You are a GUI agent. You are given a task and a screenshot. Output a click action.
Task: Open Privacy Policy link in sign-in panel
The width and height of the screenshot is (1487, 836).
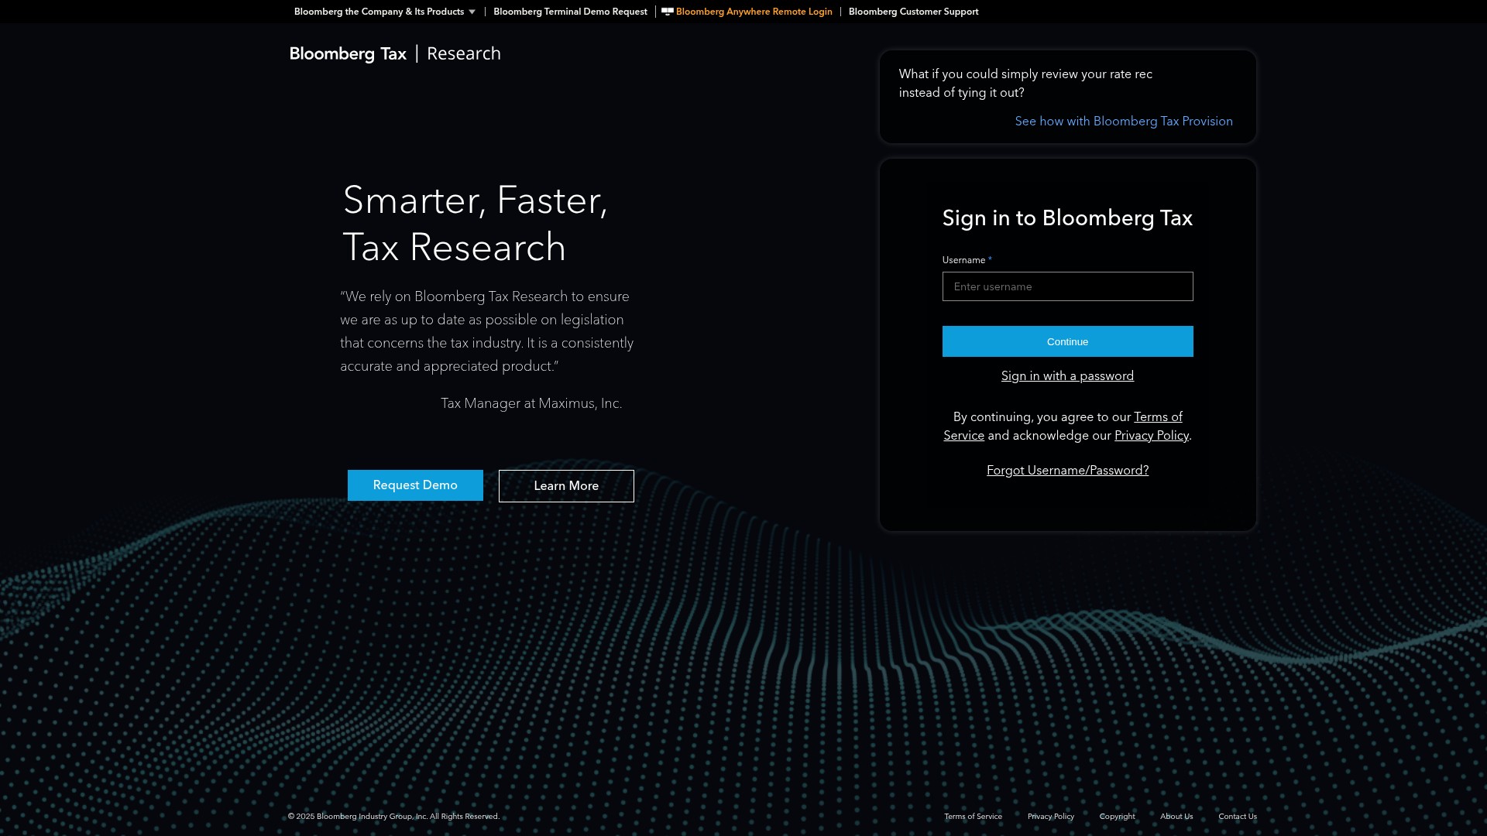coord(1151,436)
